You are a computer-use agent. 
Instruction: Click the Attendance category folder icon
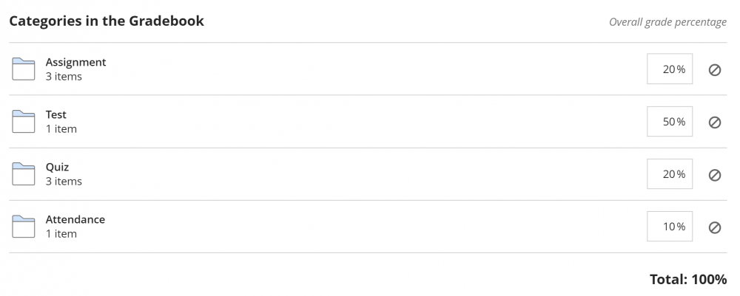[x=24, y=226]
